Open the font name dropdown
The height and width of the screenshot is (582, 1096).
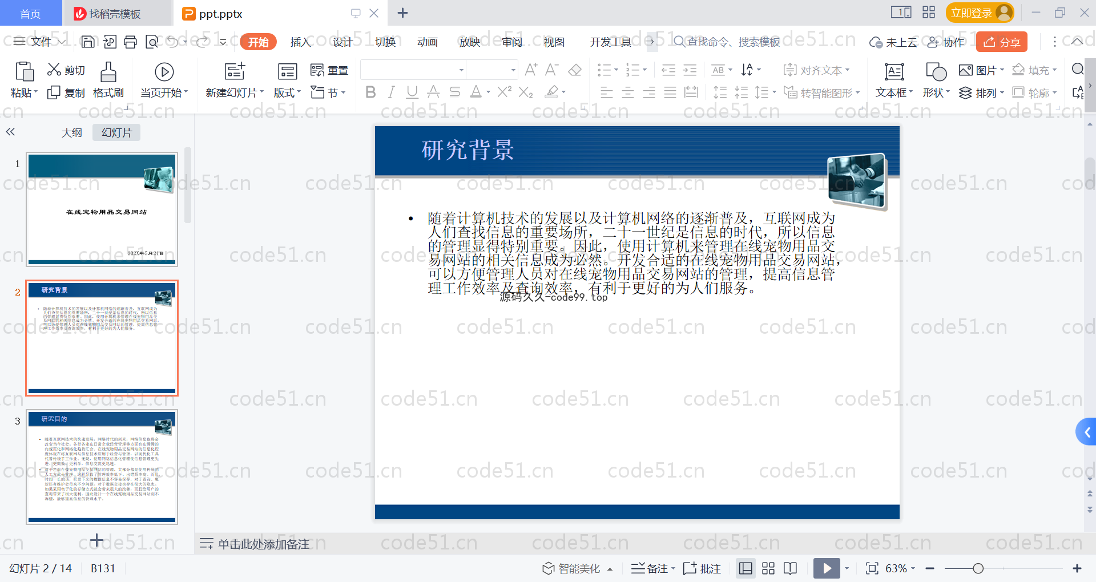pos(461,70)
